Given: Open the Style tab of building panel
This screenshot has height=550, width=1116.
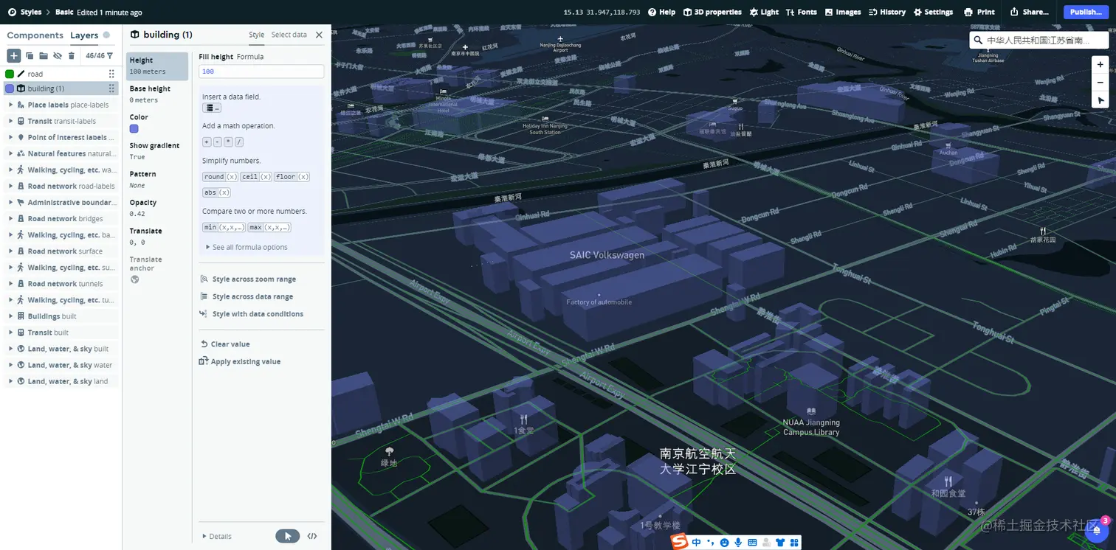Looking at the screenshot, I should pos(256,35).
